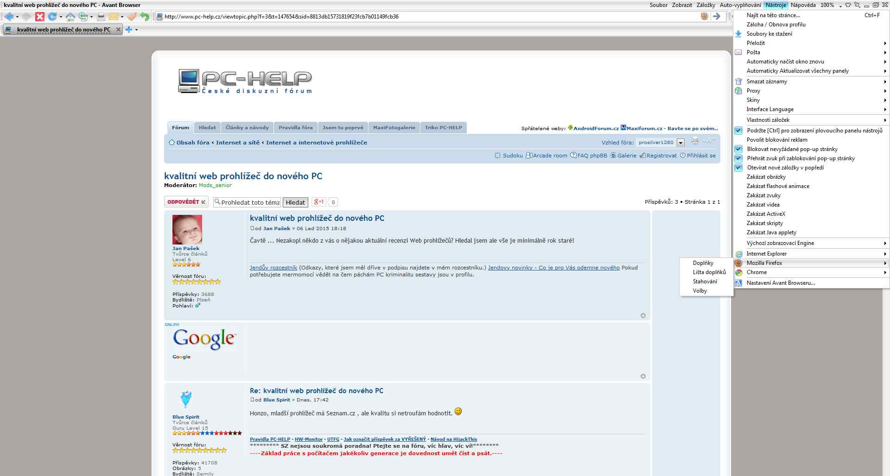Open the Home page icon
The image size is (890, 476).
[x=70, y=17]
